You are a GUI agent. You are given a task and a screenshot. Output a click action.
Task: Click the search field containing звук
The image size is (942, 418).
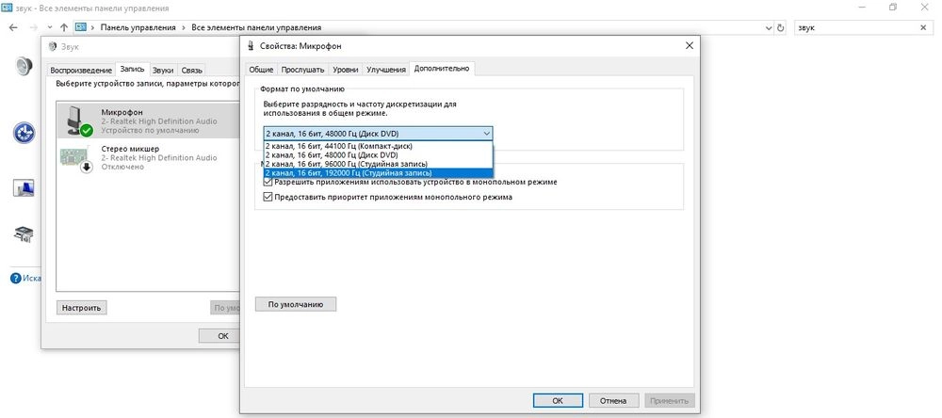(x=853, y=28)
